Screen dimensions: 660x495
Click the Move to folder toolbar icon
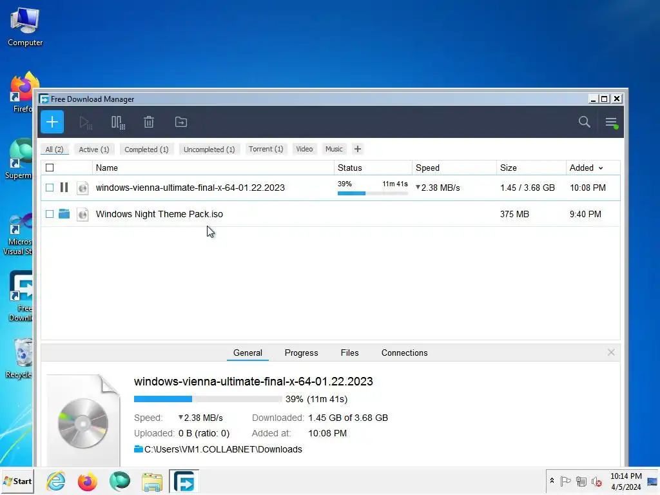(x=181, y=122)
